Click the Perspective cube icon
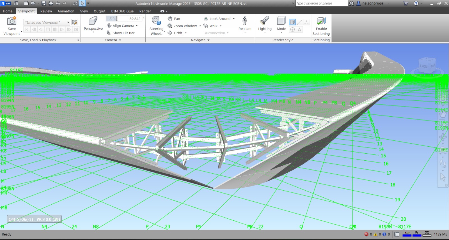 [x=93, y=21]
